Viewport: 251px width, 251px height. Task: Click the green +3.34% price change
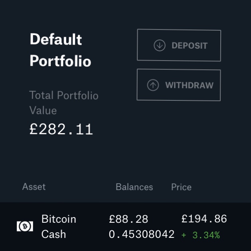[201, 235]
